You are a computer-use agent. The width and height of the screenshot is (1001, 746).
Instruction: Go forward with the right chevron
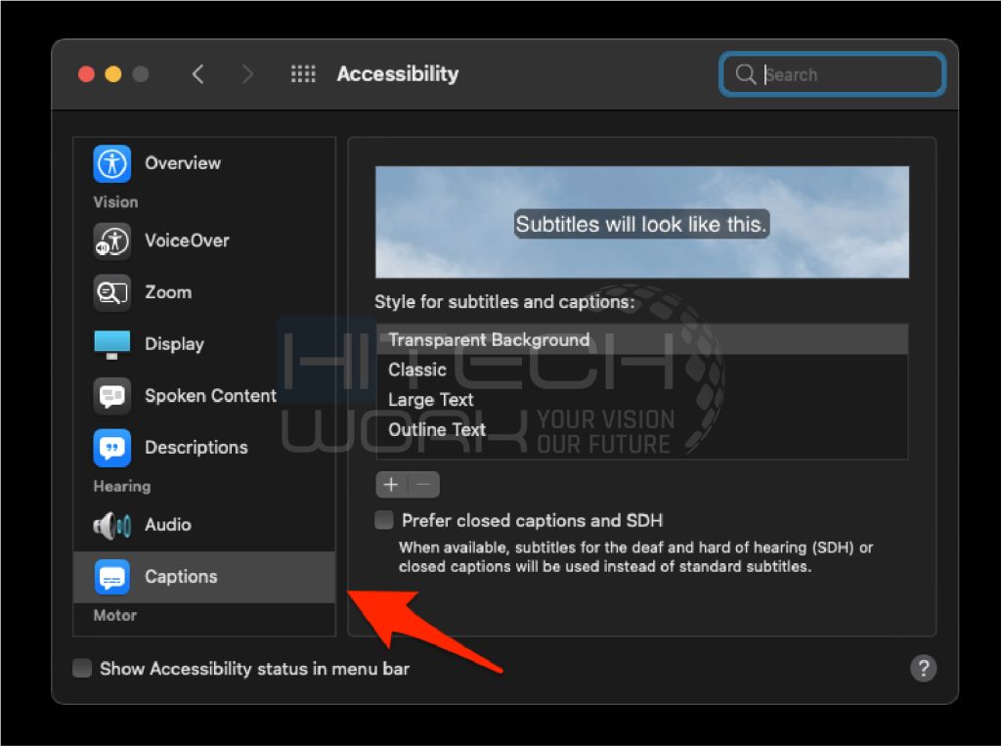[x=247, y=74]
